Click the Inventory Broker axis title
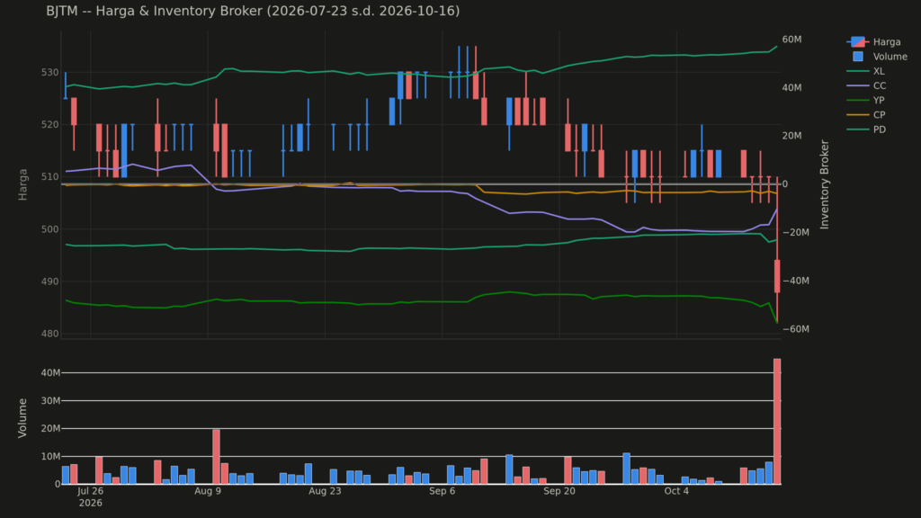Viewport: 921px width, 518px height. tap(824, 184)
